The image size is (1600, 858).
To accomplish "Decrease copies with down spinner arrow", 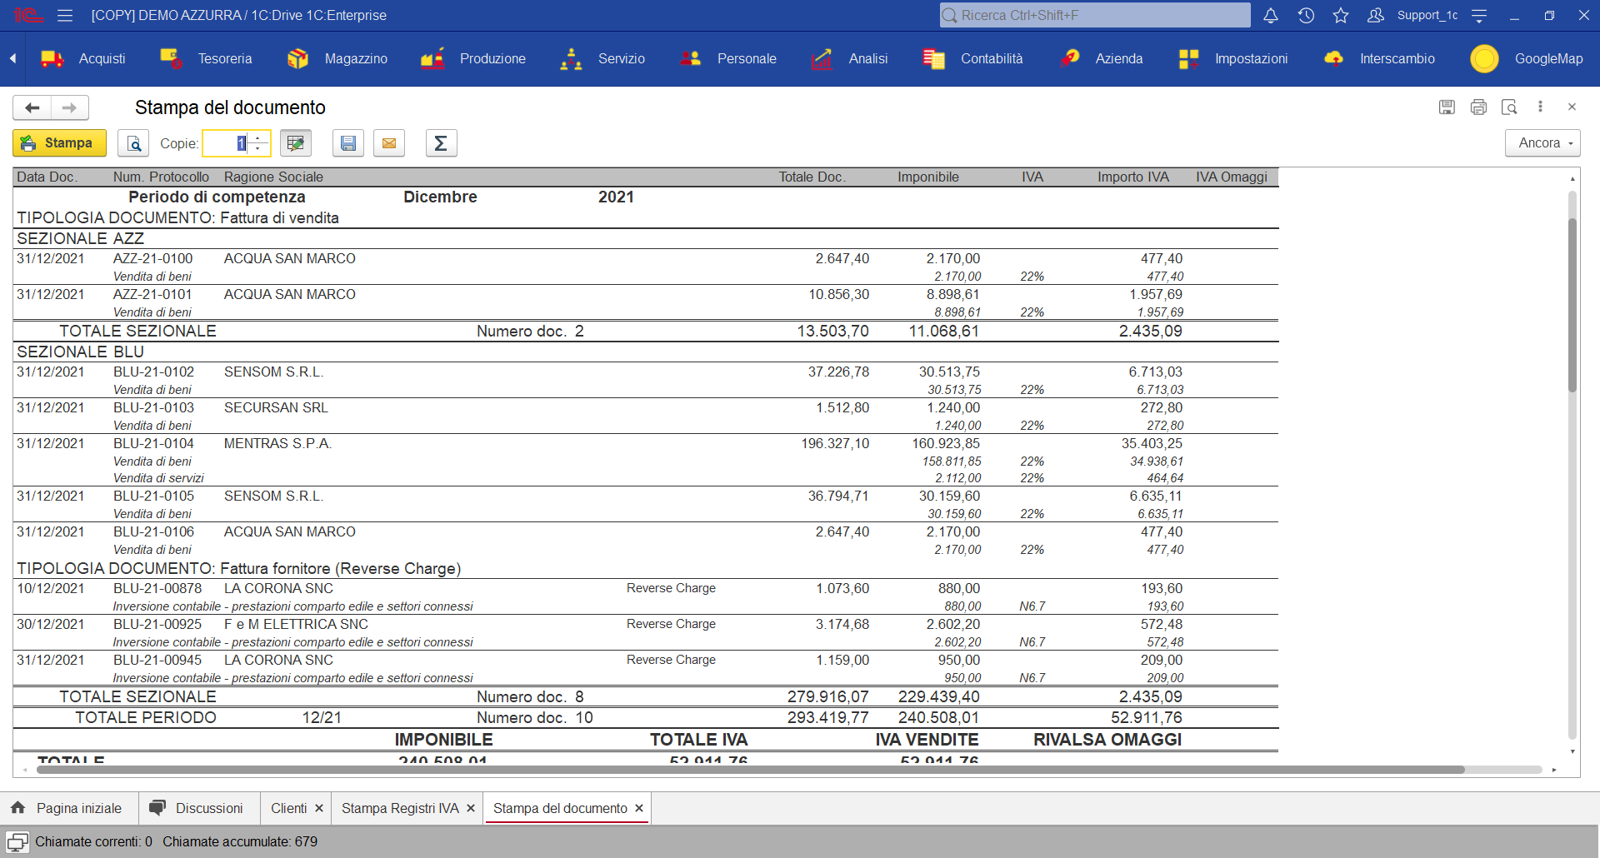I will [x=258, y=149].
